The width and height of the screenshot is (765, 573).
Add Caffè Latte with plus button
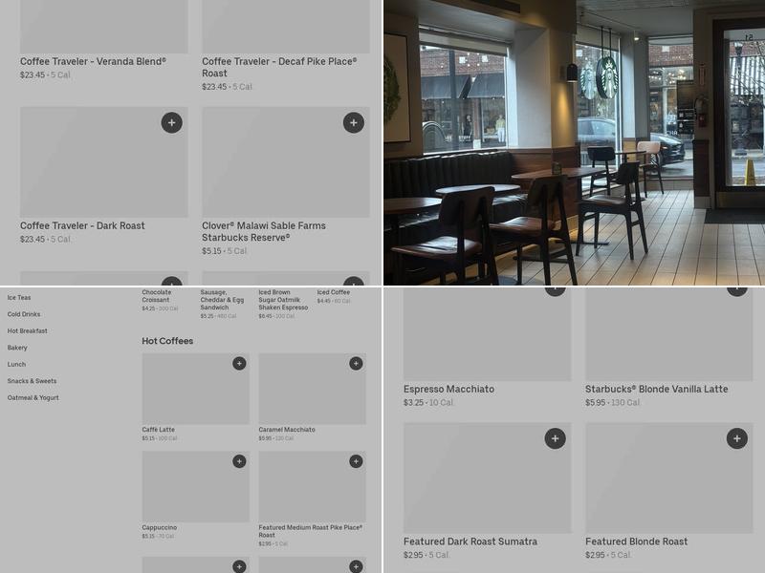point(239,364)
